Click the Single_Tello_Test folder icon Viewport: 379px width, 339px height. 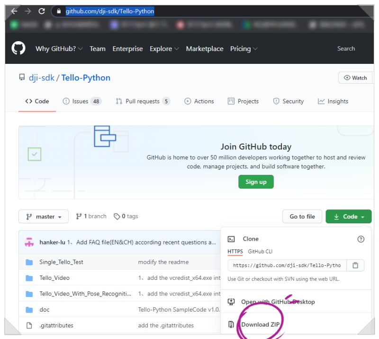point(29,262)
